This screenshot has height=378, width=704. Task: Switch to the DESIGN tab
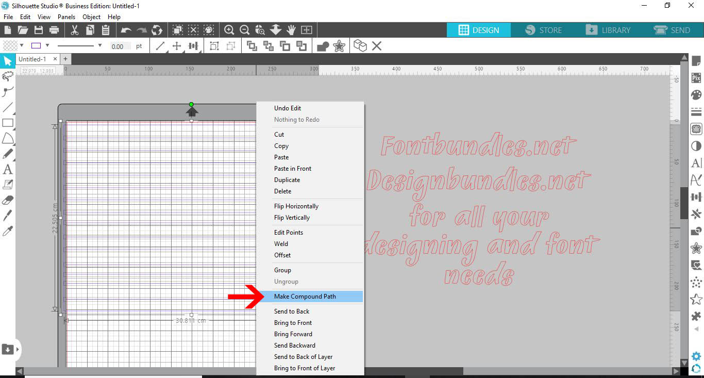coord(479,30)
